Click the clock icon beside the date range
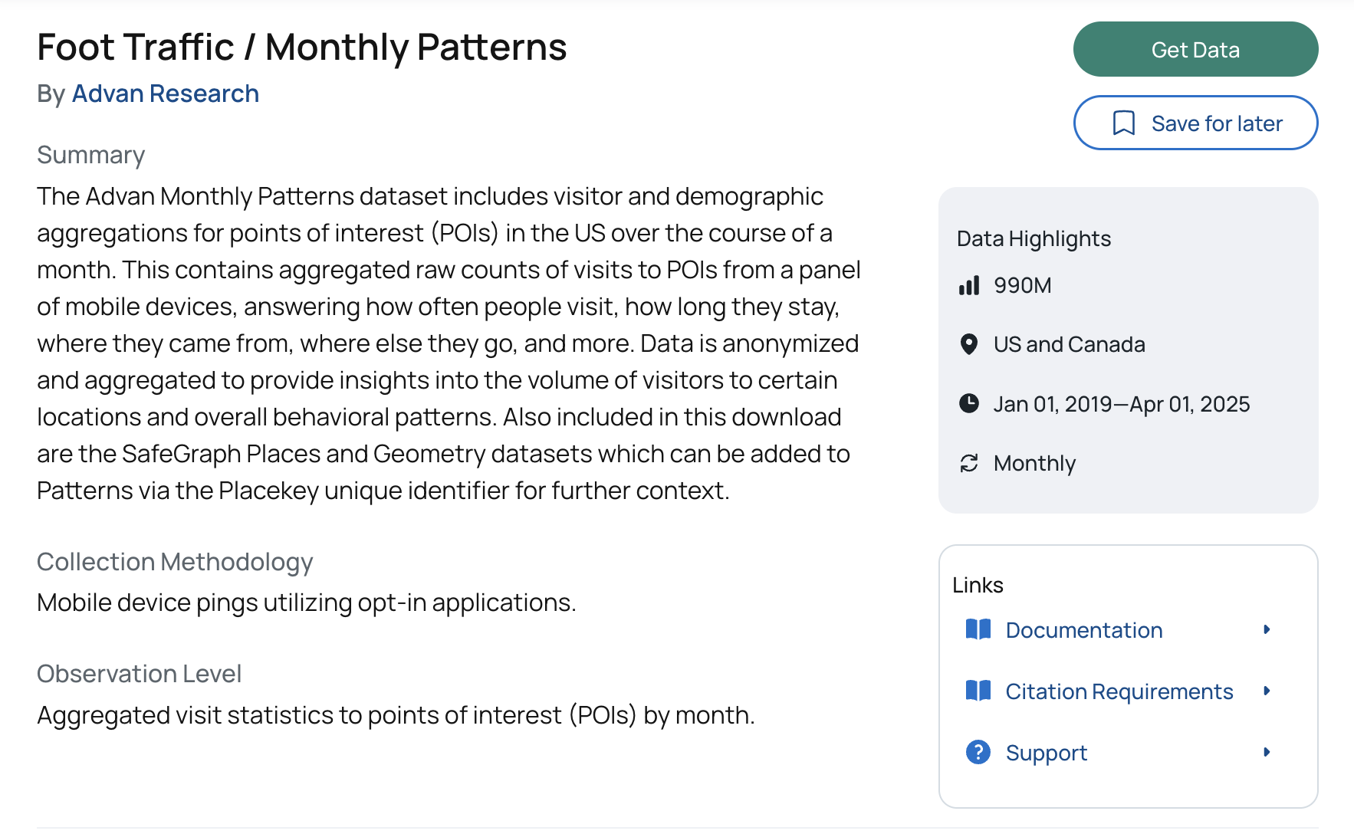The height and width of the screenshot is (834, 1354). click(969, 403)
